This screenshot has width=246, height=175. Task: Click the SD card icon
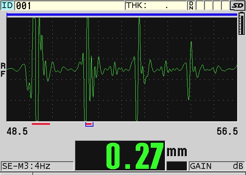click(238, 5)
